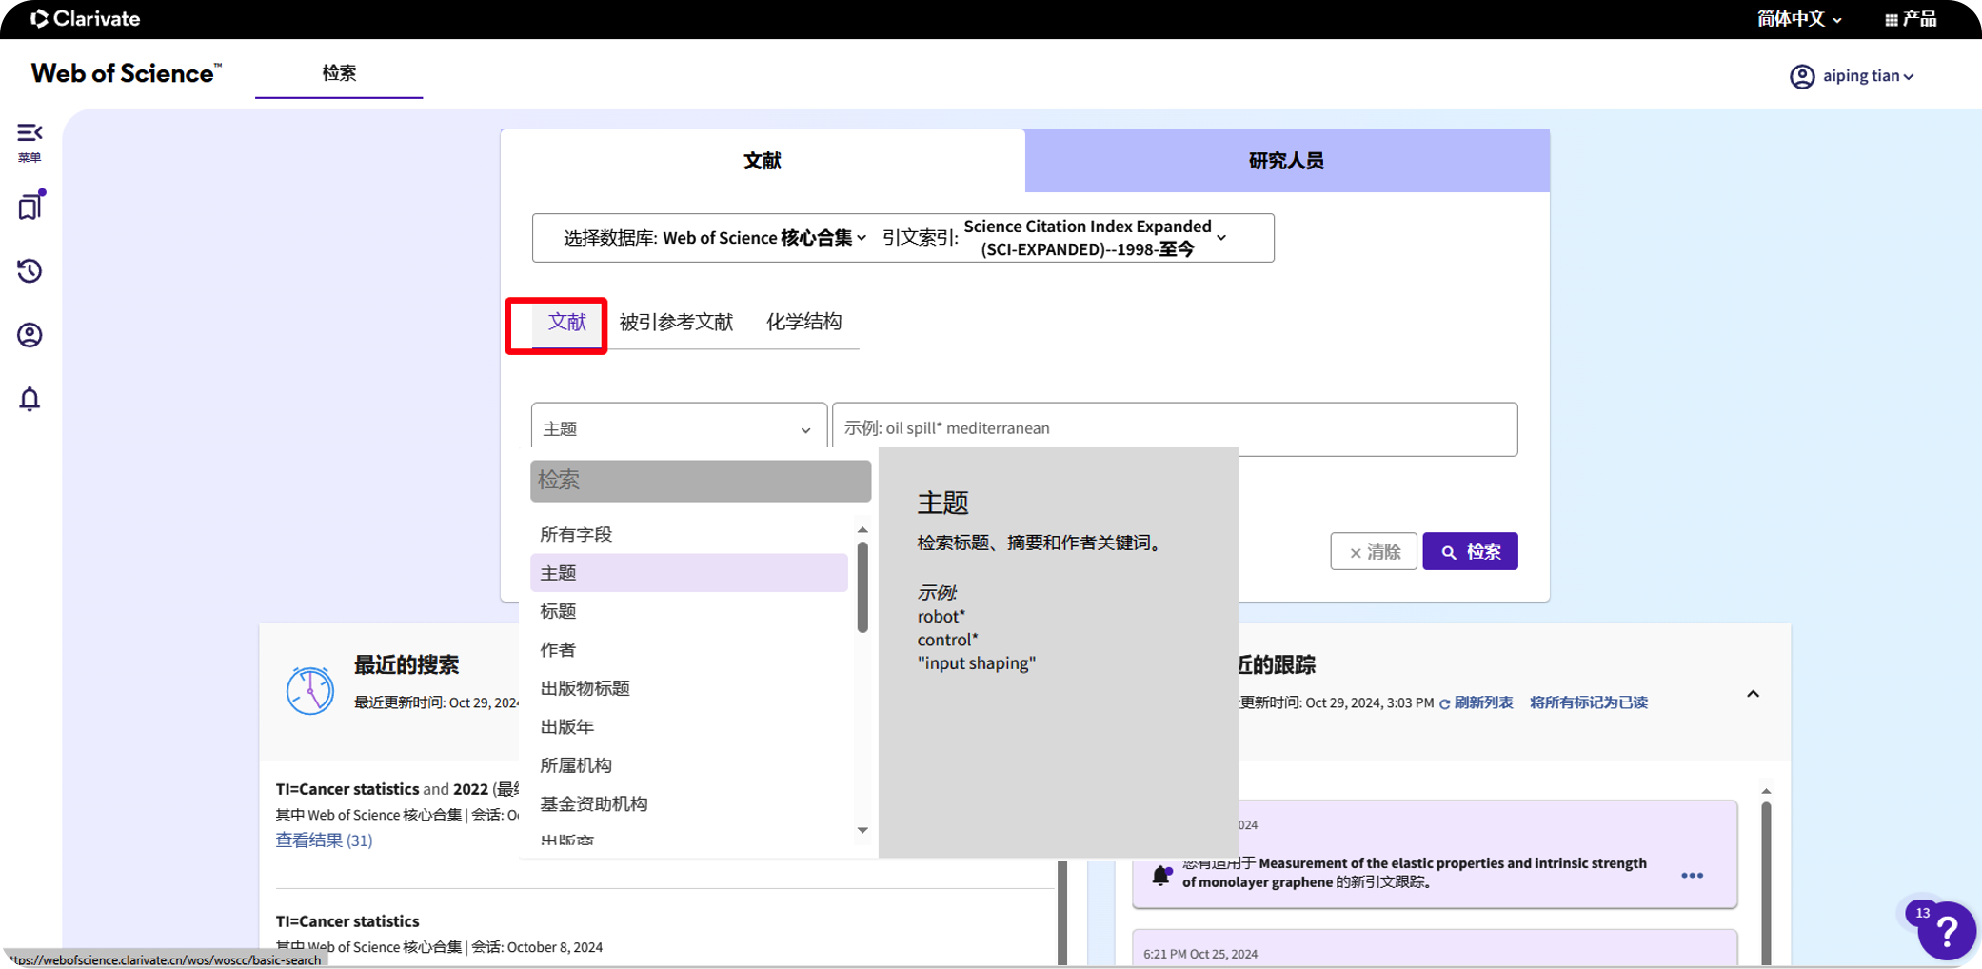Image resolution: width=1982 pixels, height=969 pixels.
Task: Choose 所有字段 in field list
Action: click(689, 534)
